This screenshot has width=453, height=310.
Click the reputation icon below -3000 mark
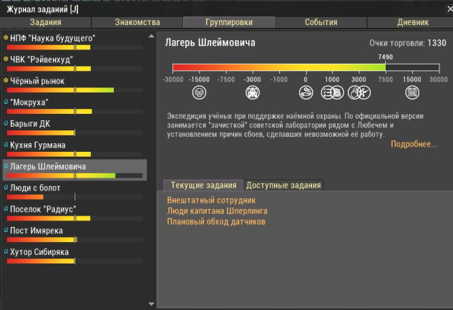coord(252,92)
